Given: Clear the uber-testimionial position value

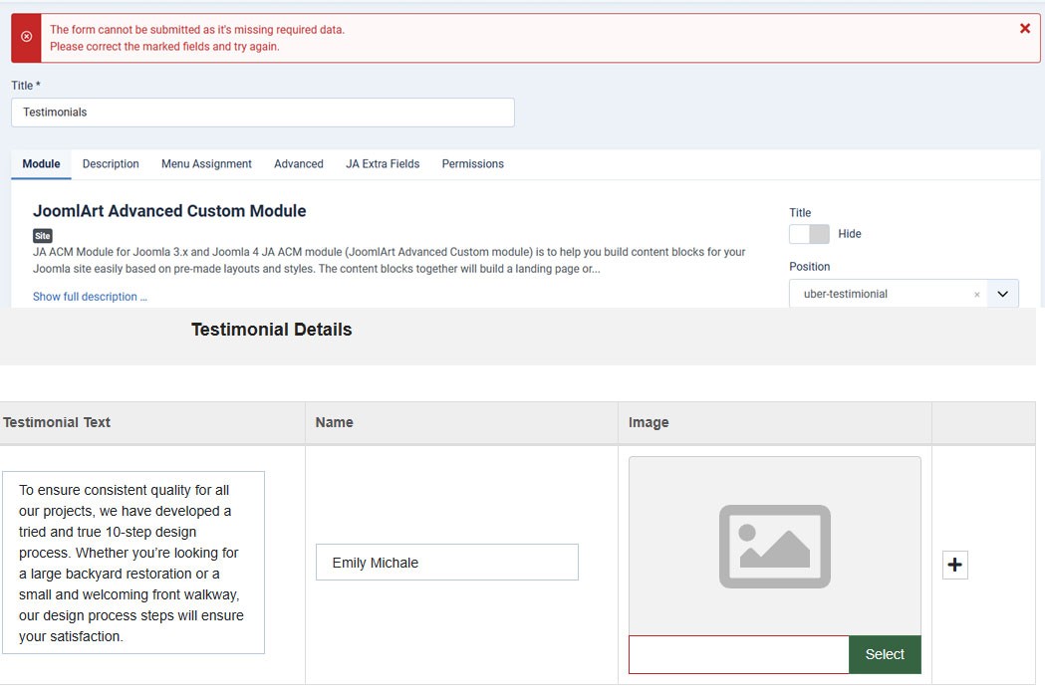Looking at the screenshot, I should [x=976, y=295].
